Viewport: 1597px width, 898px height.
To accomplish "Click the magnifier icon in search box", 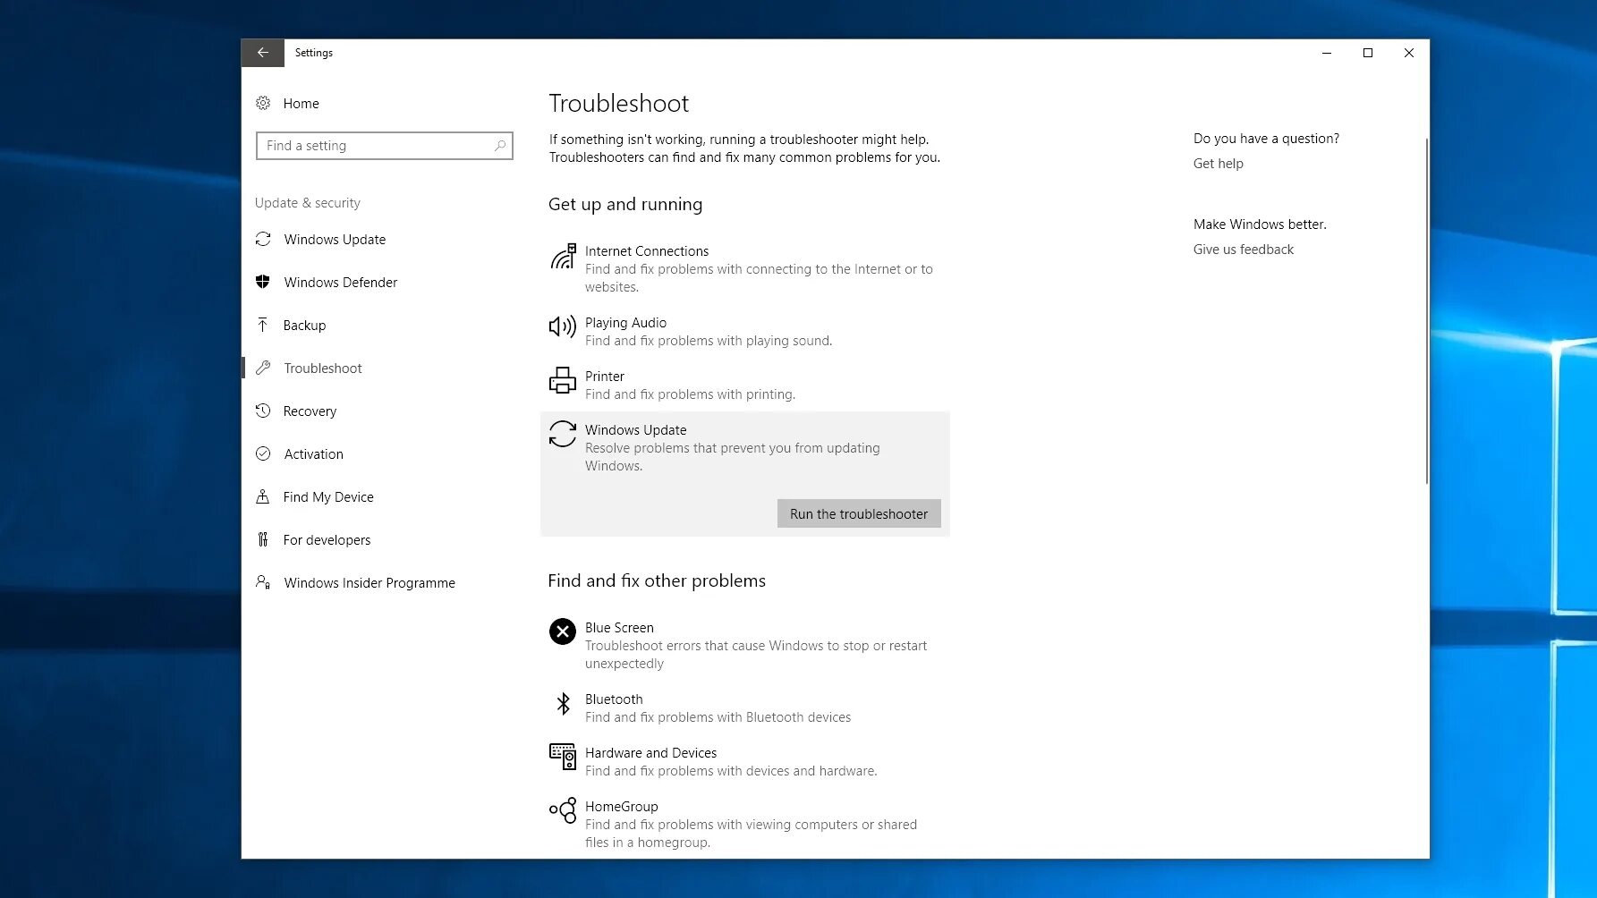I will point(500,146).
